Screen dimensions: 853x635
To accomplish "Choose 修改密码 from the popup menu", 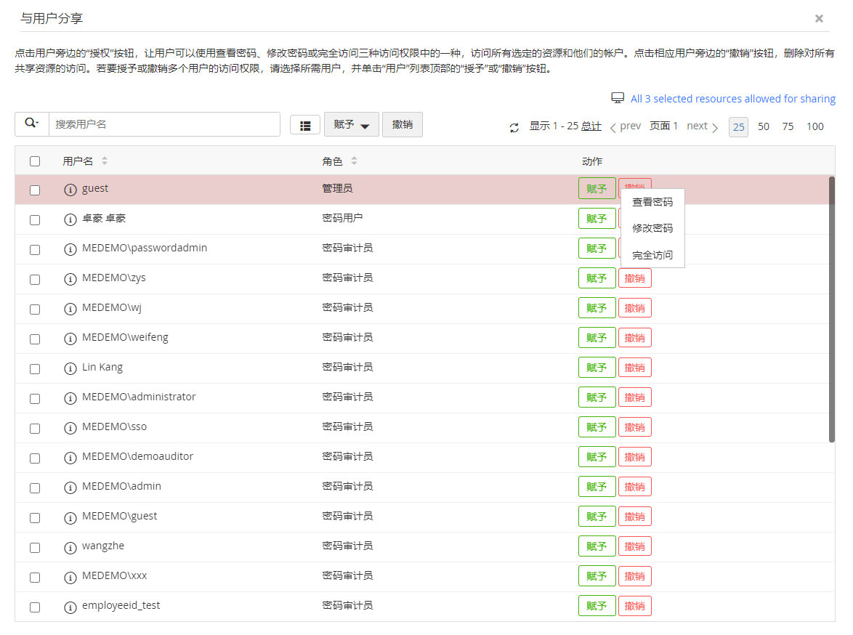I will 652,228.
